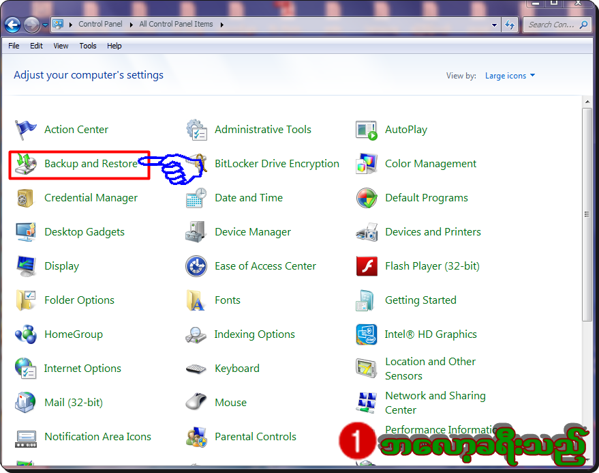The height and width of the screenshot is (473, 599).
Task: Click the Getting Started icon
Action: [365, 300]
